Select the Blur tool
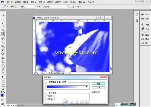The image size is (151, 107). pos(3,62)
